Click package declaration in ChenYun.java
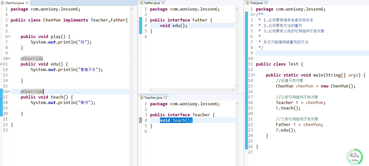The image size is (369, 166). click(x=46, y=9)
